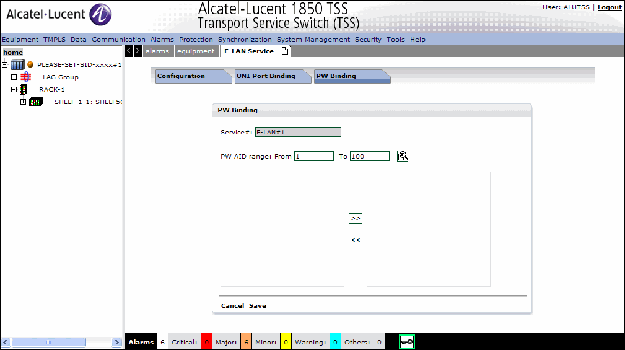This screenshot has height=350, width=625.
Task: Click inside the available PW list box
Action: point(282,229)
